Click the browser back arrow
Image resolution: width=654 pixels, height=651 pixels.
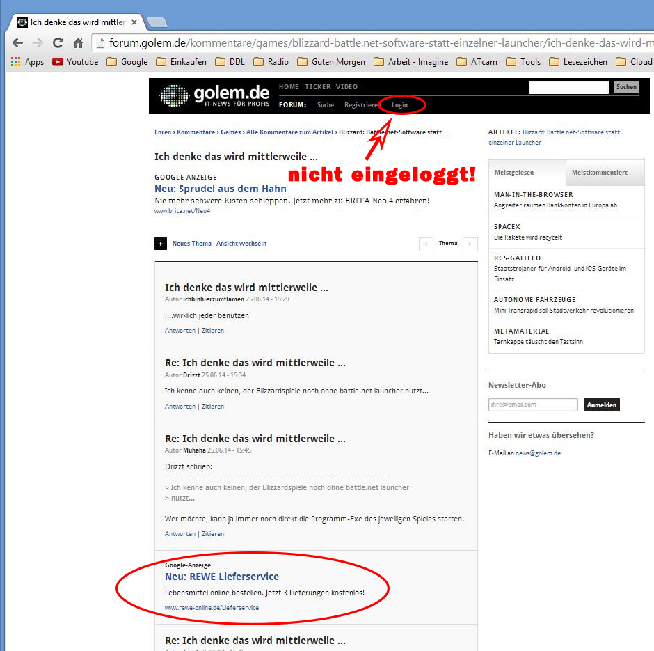[x=17, y=42]
